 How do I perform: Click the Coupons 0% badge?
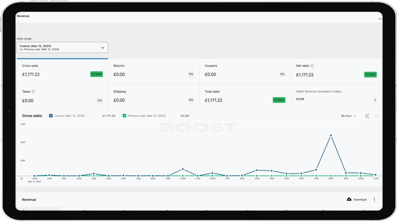[x=282, y=74]
